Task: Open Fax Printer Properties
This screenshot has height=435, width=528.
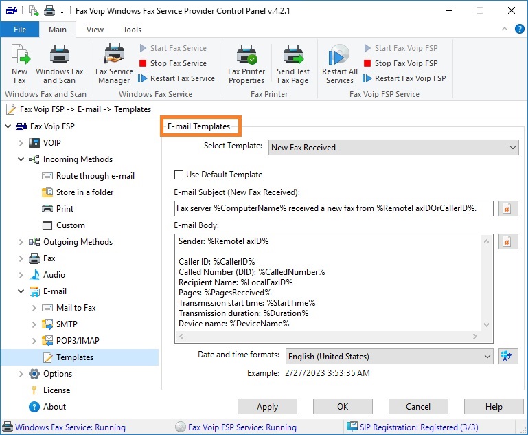Action: click(x=246, y=64)
